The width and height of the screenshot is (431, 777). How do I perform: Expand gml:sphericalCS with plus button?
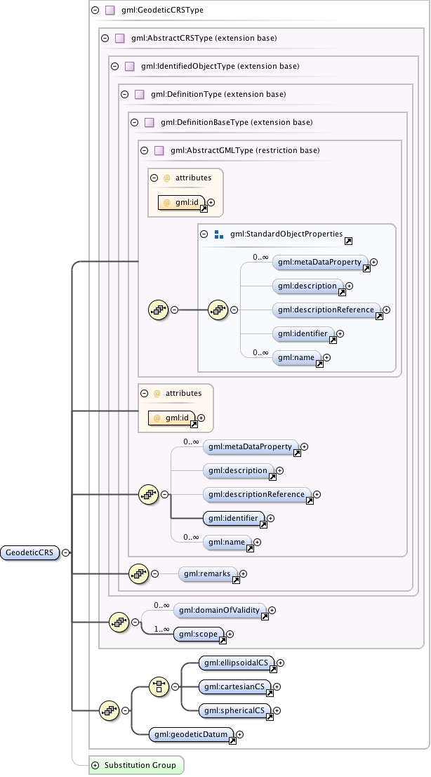277,710
